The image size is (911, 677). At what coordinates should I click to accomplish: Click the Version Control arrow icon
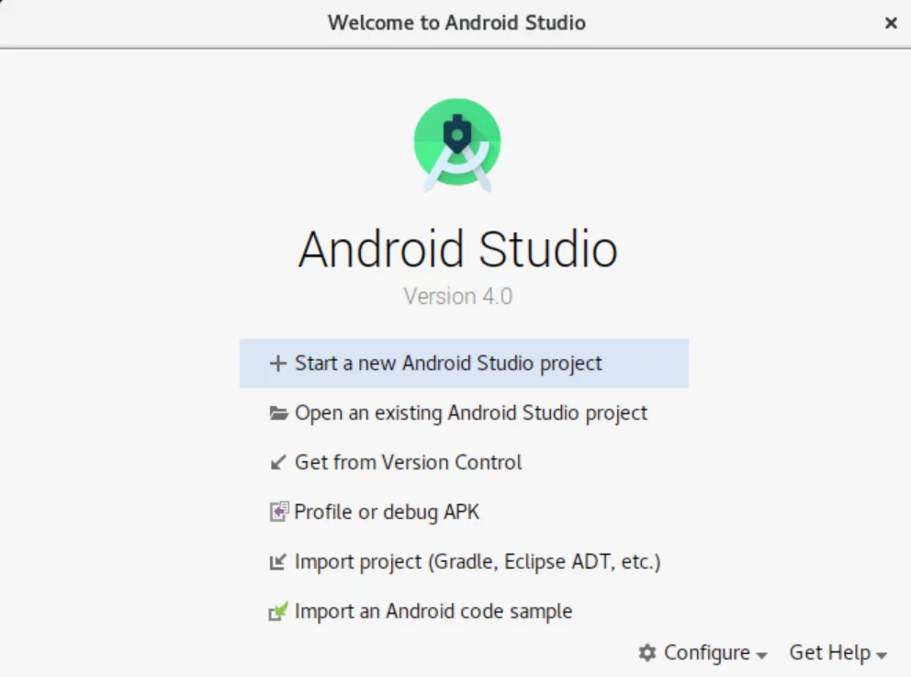(278, 463)
